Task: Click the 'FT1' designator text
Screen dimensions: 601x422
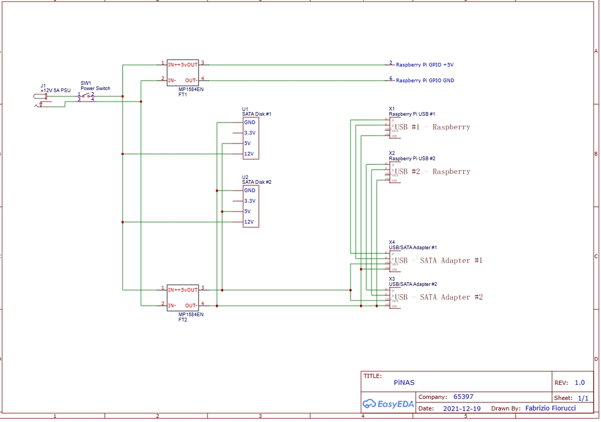Action: tap(183, 95)
